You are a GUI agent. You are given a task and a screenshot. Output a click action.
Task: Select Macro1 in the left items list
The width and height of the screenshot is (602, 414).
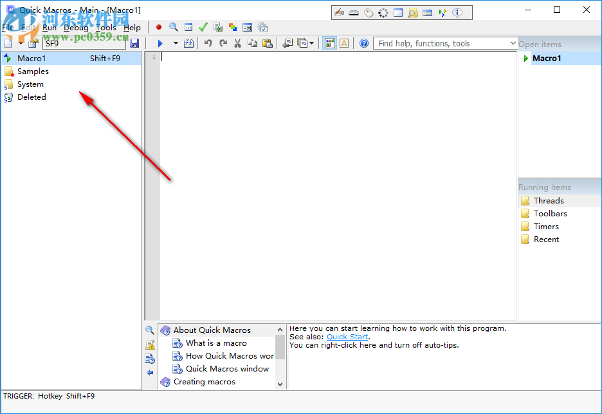pyautogui.click(x=71, y=58)
